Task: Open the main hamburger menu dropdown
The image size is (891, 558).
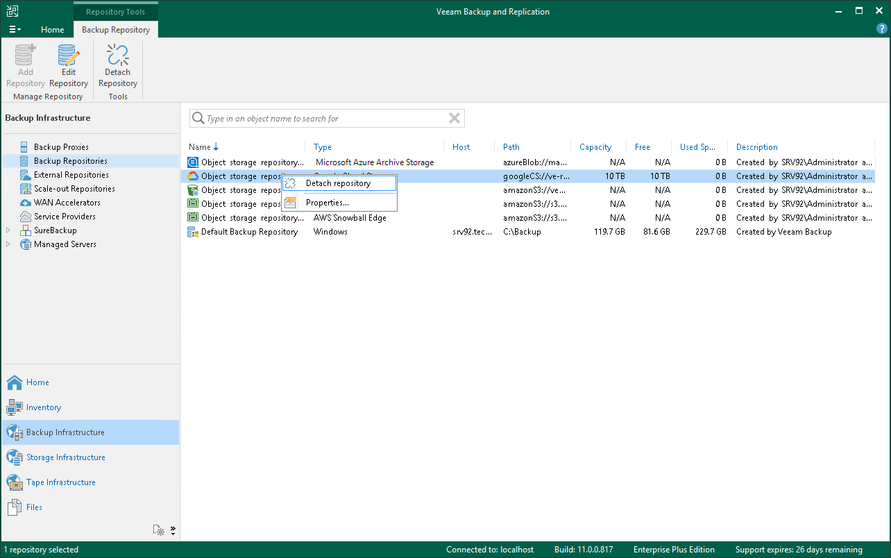Action: 15,30
